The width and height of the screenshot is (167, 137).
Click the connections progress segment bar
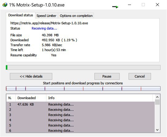[83, 89]
